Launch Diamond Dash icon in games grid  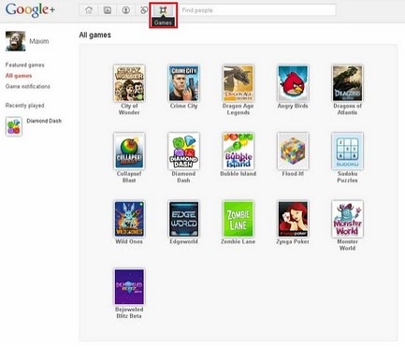coord(183,152)
